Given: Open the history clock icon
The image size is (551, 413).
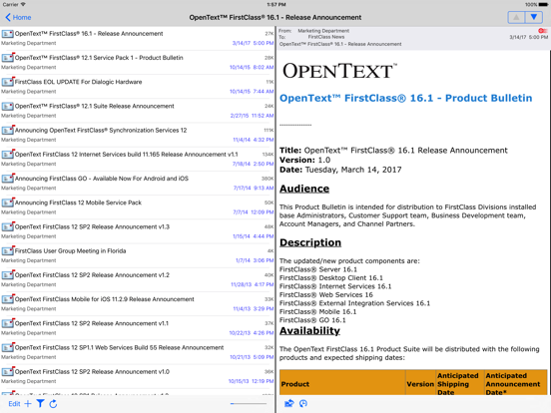Looking at the screenshot, I should (x=302, y=403).
